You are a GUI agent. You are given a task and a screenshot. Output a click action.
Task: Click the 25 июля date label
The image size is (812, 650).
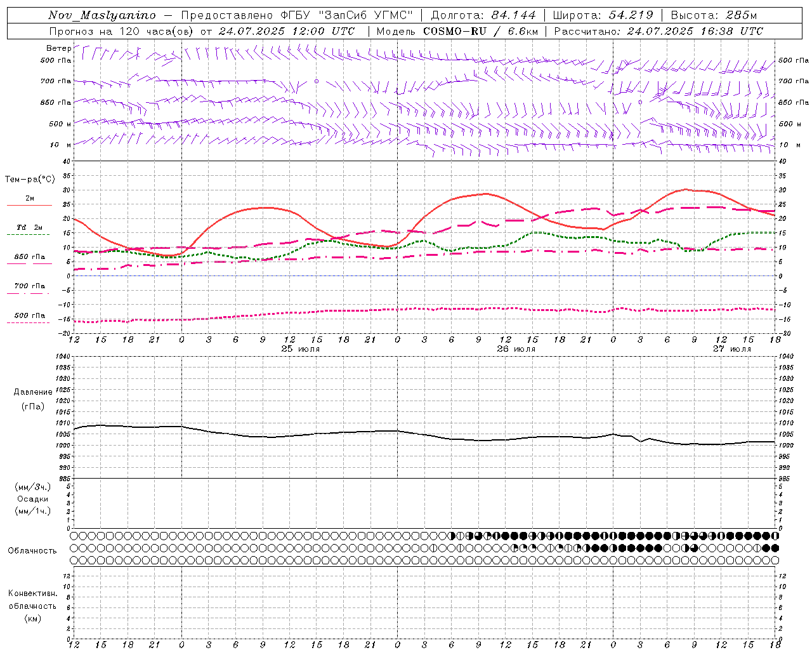301,349
